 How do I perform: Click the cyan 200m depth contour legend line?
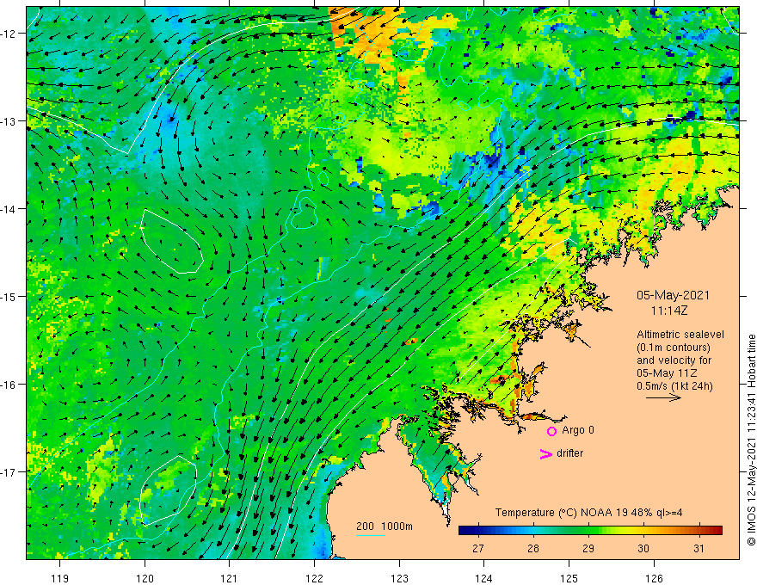pos(370,535)
